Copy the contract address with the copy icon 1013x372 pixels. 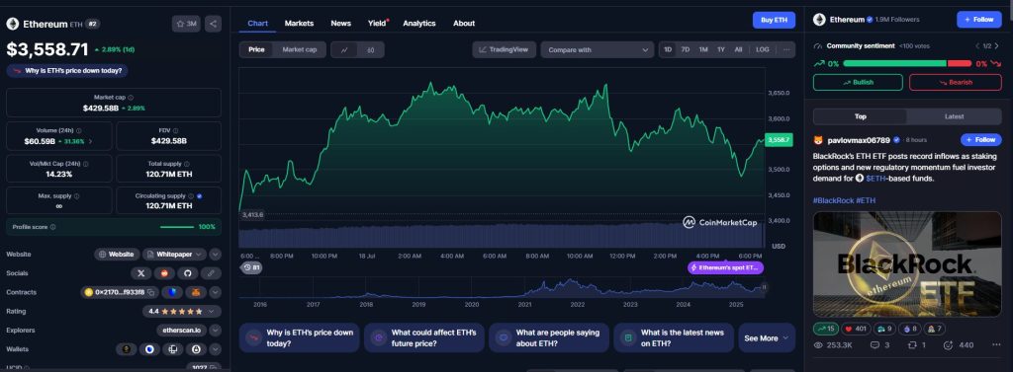(150, 292)
